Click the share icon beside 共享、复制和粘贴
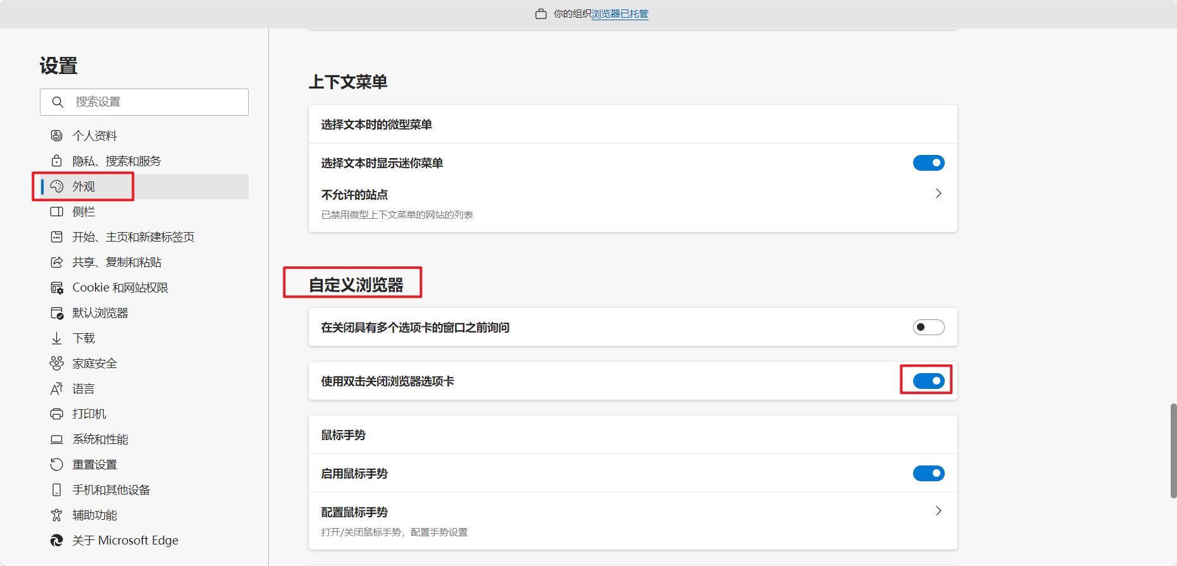Image resolution: width=1177 pixels, height=566 pixels. point(56,262)
